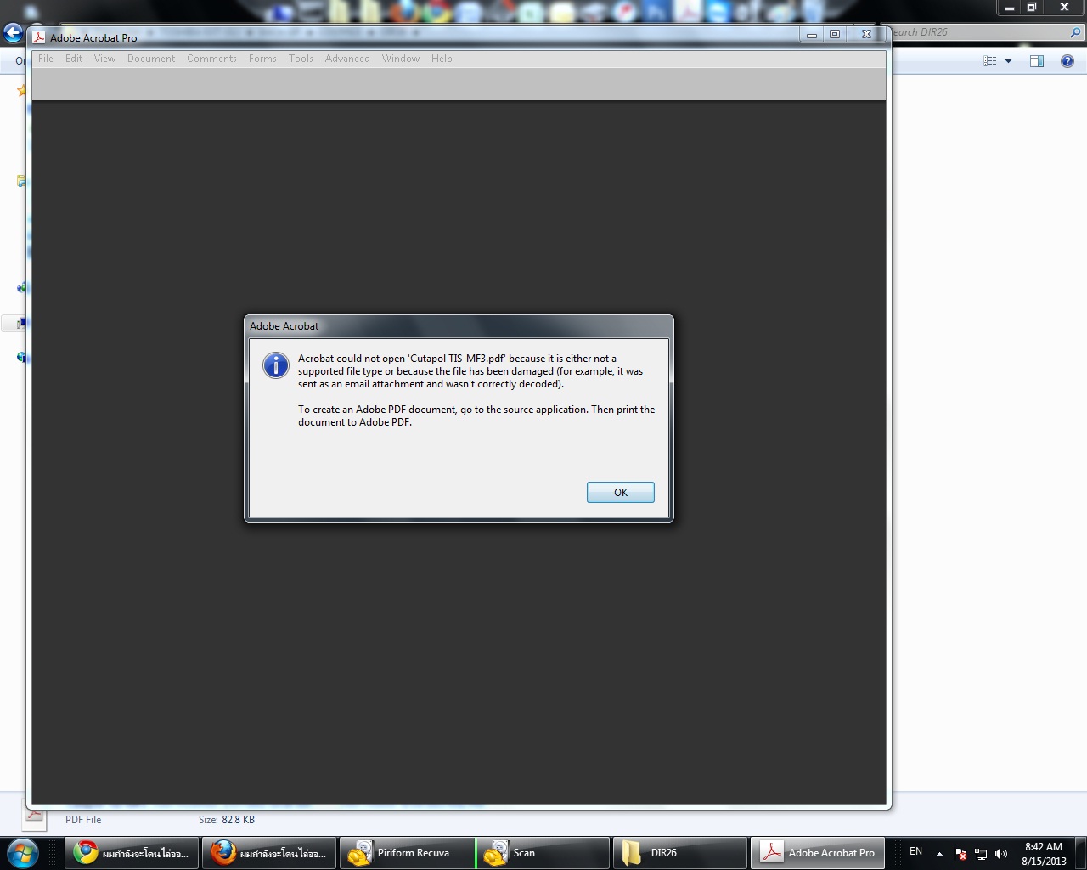This screenshot has height=870, width=1087.
Task: Open Action Center flag icon
Action: pos(960,854)
